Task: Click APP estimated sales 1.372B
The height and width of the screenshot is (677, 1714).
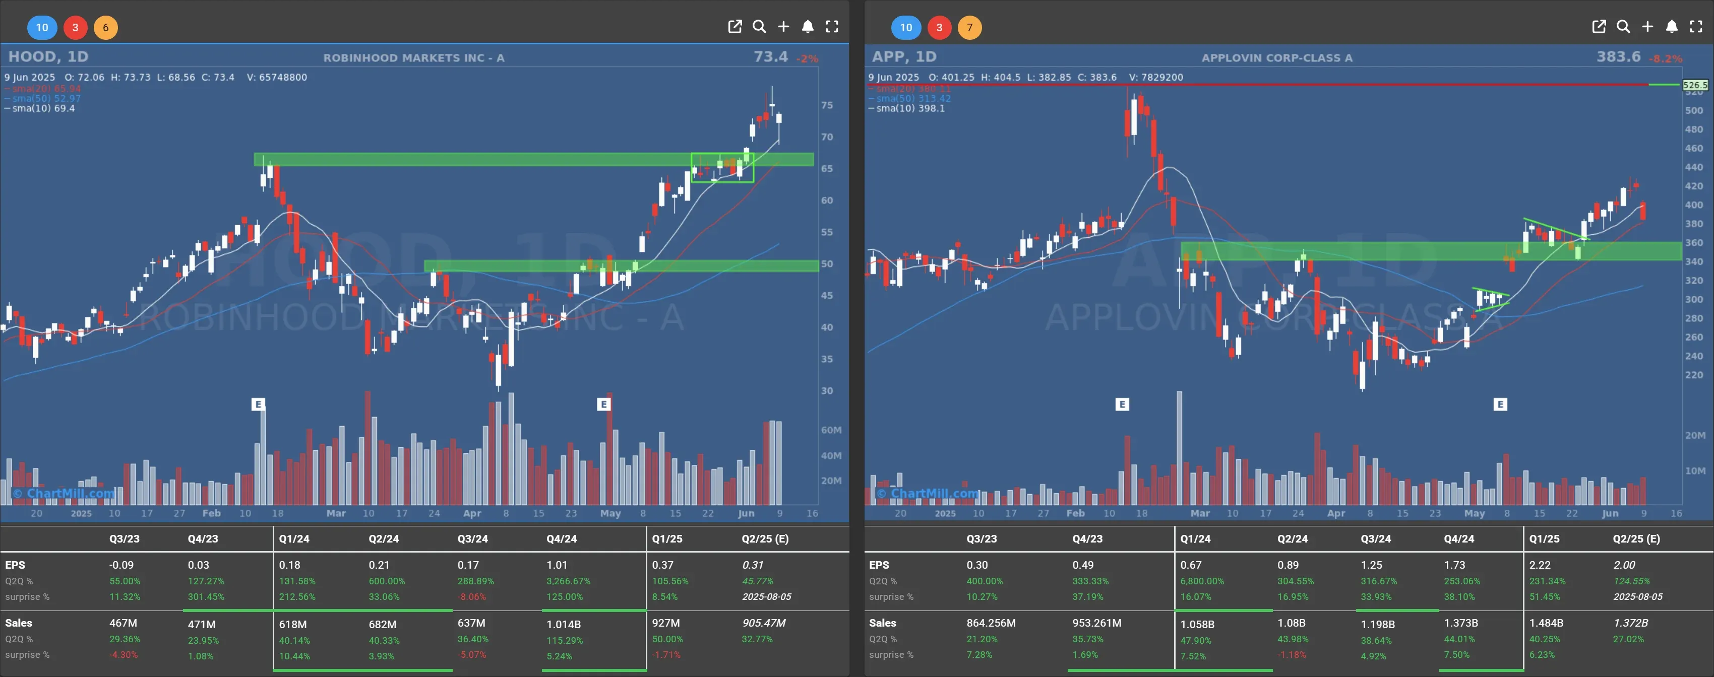Action: click(1631, 623)
